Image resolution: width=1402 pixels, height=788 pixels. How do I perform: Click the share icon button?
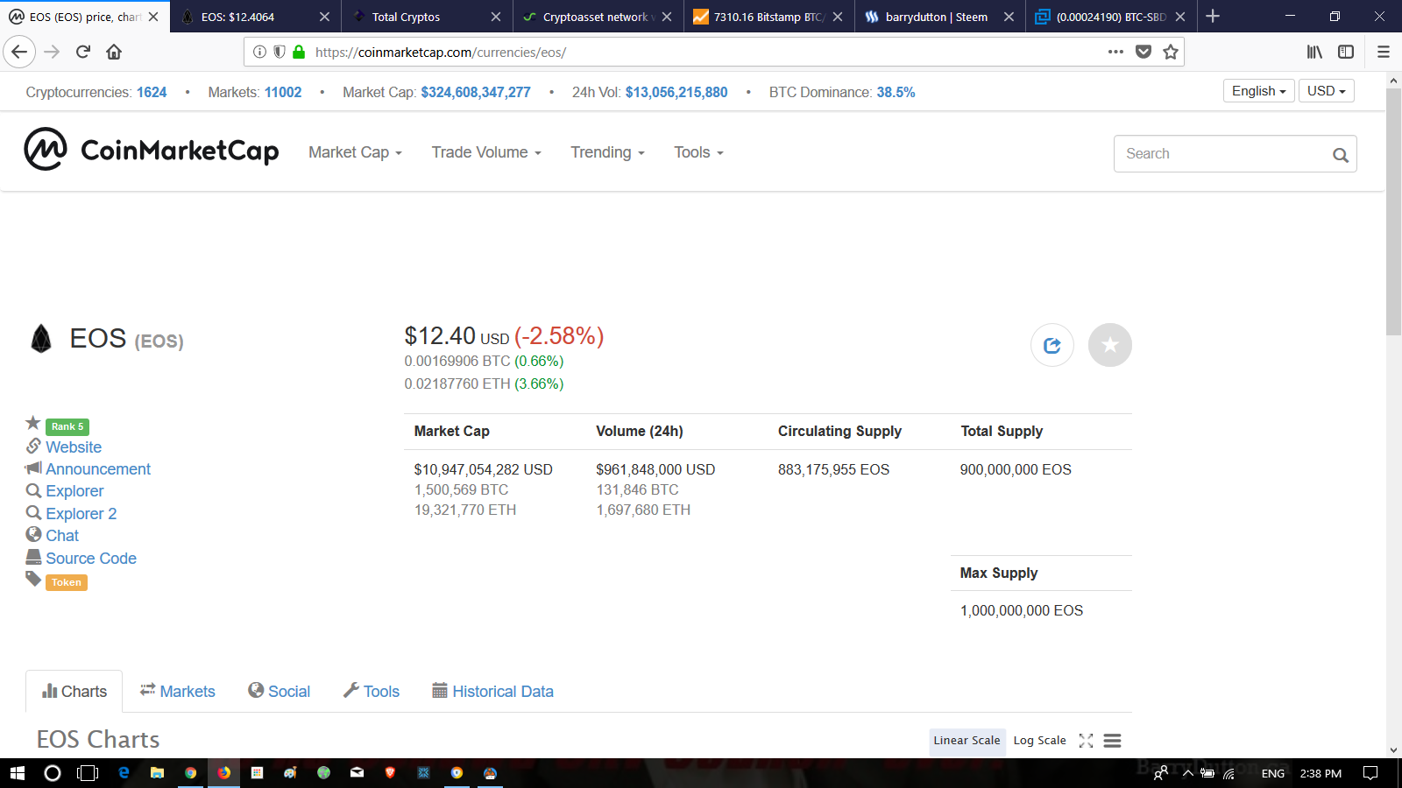point(1051,345)
